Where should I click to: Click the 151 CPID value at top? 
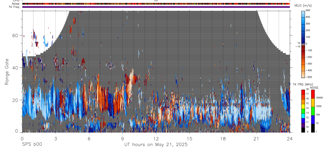(156, 1)
